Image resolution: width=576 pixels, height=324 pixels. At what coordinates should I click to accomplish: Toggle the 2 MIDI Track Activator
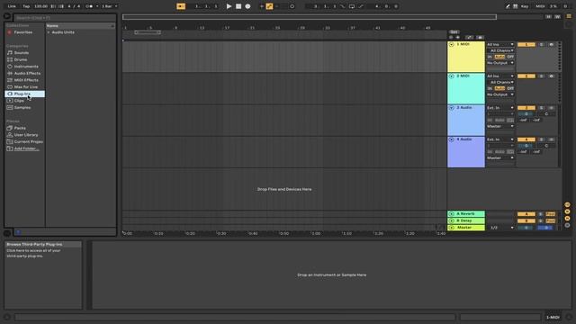click(526, 76)
